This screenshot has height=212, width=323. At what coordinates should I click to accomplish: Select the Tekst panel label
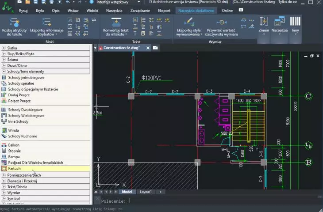click(136, 42)
